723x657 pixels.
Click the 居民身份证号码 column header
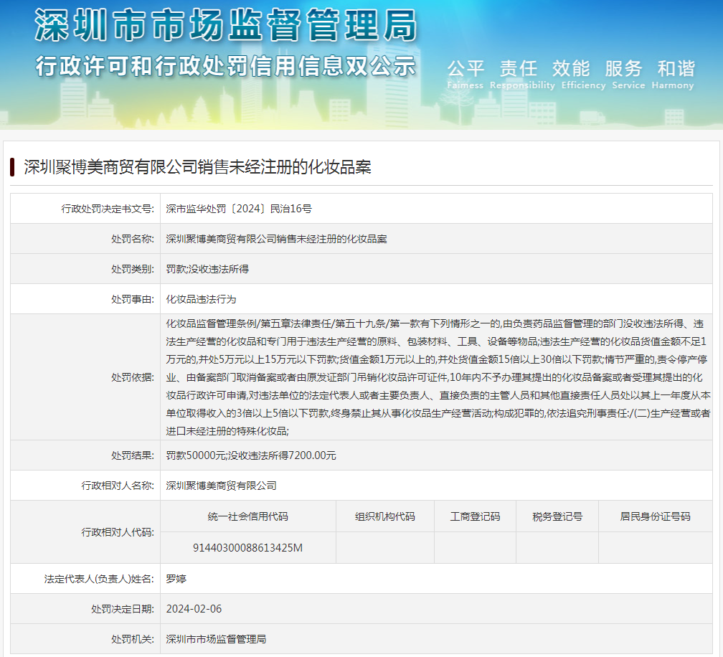point(656,516)
